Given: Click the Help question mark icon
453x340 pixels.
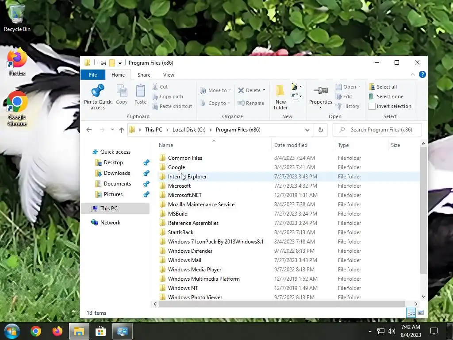Looking at the screenshot, I should (x=422, y=74).
